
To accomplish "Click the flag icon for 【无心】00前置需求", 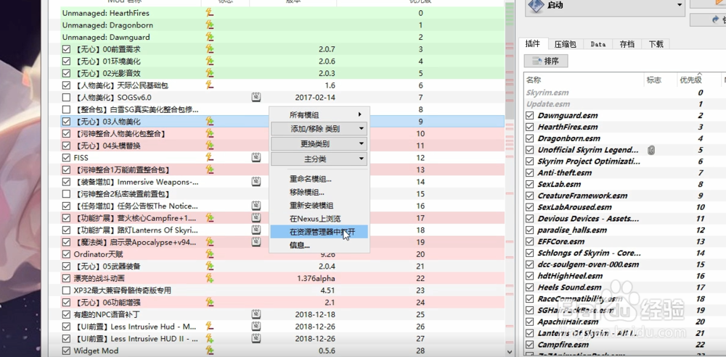I will [210, 49].
